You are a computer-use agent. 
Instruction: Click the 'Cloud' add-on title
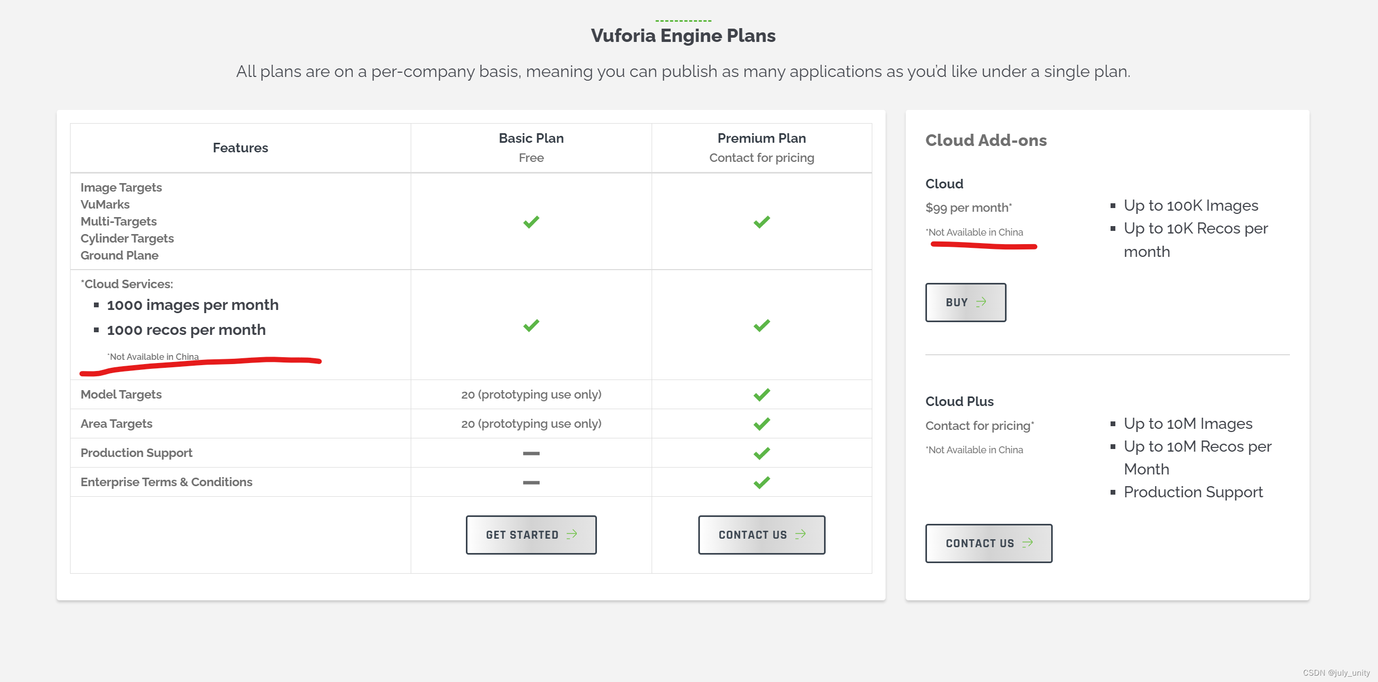coord(944,184)
